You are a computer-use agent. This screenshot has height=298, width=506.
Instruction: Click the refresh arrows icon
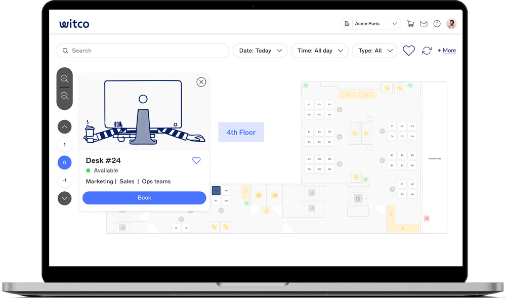pyautogui.click(x=427, y=51)
